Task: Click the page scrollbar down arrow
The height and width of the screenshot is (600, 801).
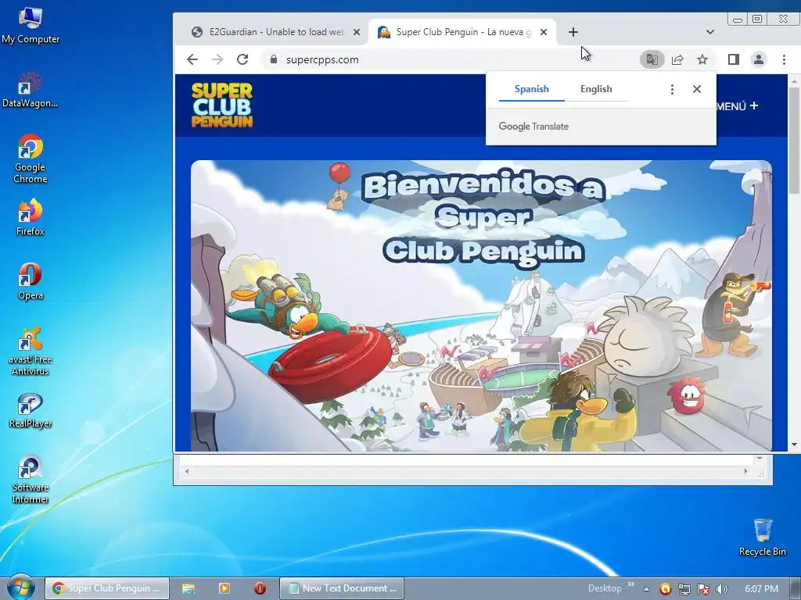Action: pos(794,445)
